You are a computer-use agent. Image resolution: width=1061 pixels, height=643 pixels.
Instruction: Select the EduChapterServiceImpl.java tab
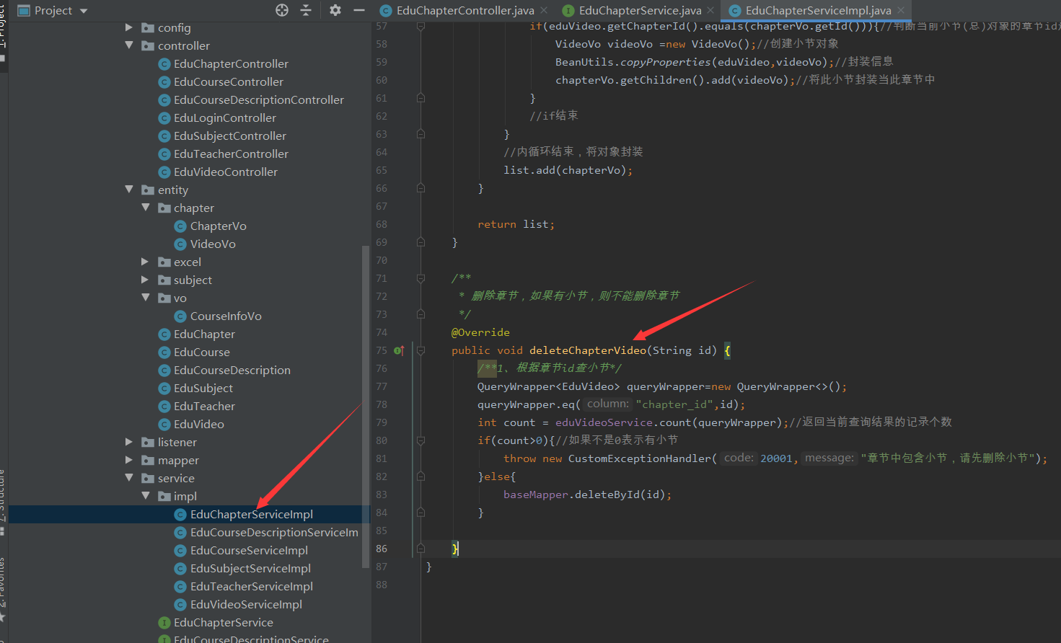818,10
